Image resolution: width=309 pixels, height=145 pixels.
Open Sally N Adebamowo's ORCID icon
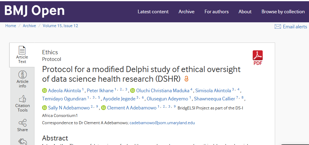(x=44, y=108)
